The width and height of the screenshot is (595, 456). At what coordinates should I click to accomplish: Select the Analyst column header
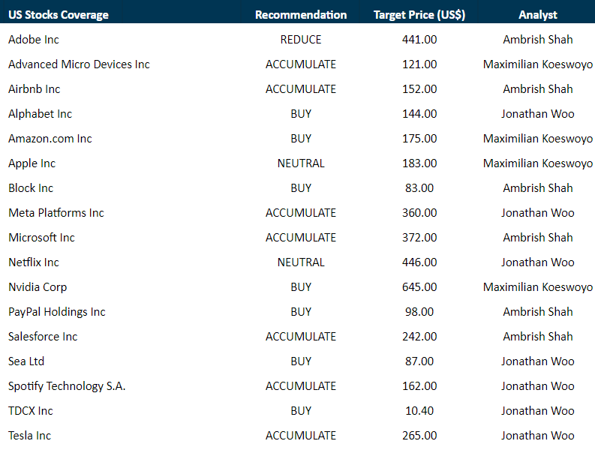[x=538, y=14]
